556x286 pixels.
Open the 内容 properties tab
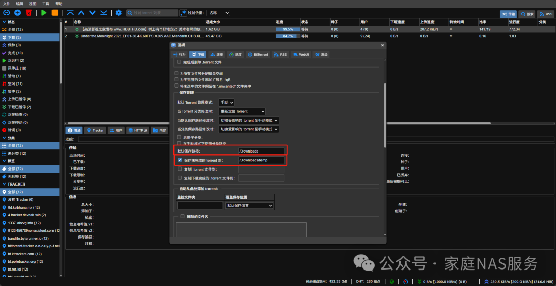pyautogui.click(x=159, y=130)
